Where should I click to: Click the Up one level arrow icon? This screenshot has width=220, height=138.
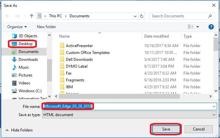point(32,16)
